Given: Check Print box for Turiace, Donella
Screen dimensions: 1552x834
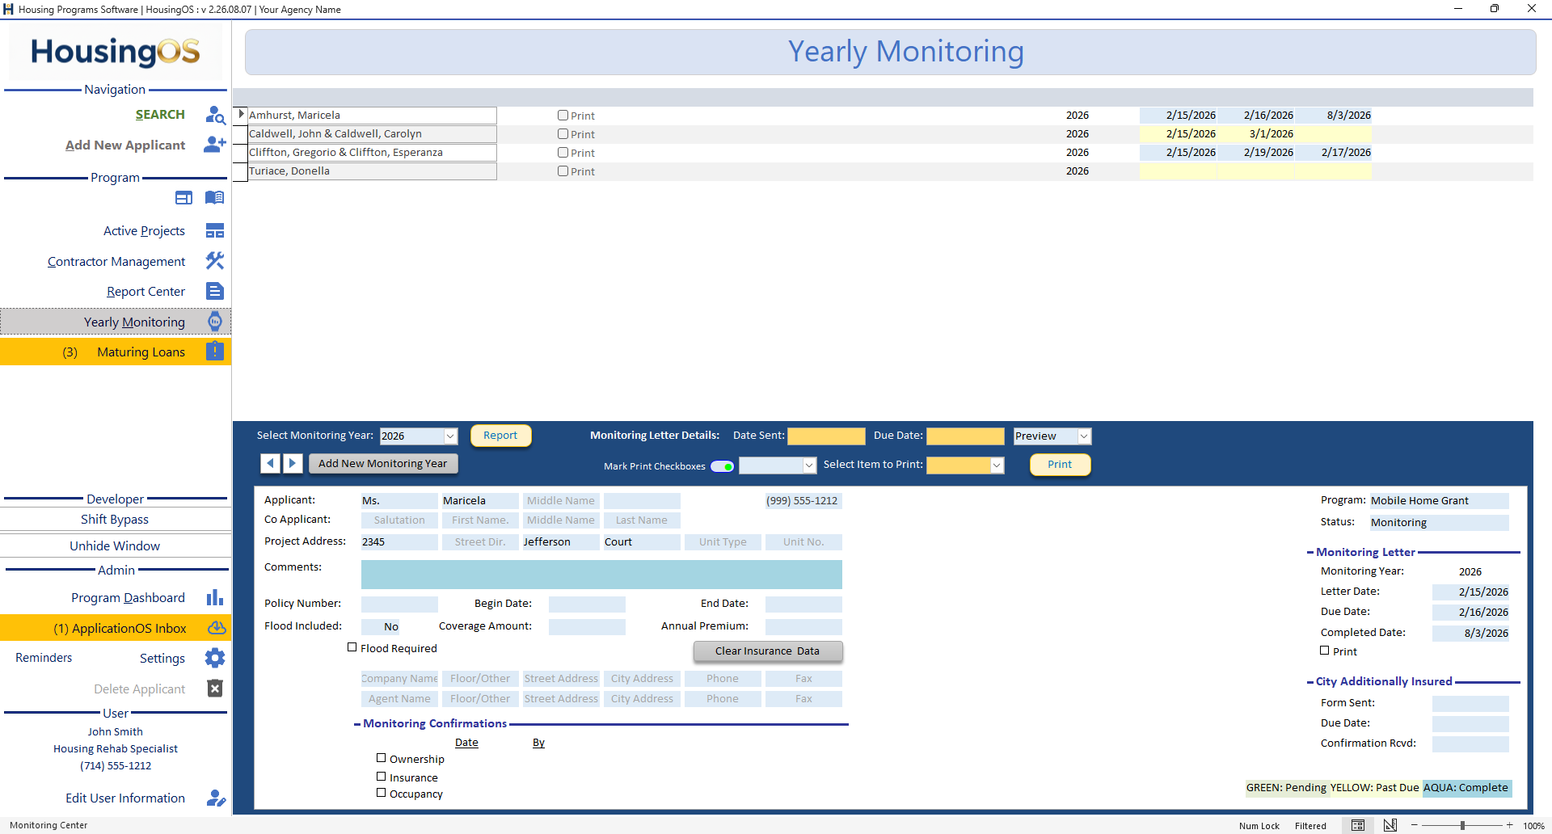Looking at the screenshot, I should (563, 171).
